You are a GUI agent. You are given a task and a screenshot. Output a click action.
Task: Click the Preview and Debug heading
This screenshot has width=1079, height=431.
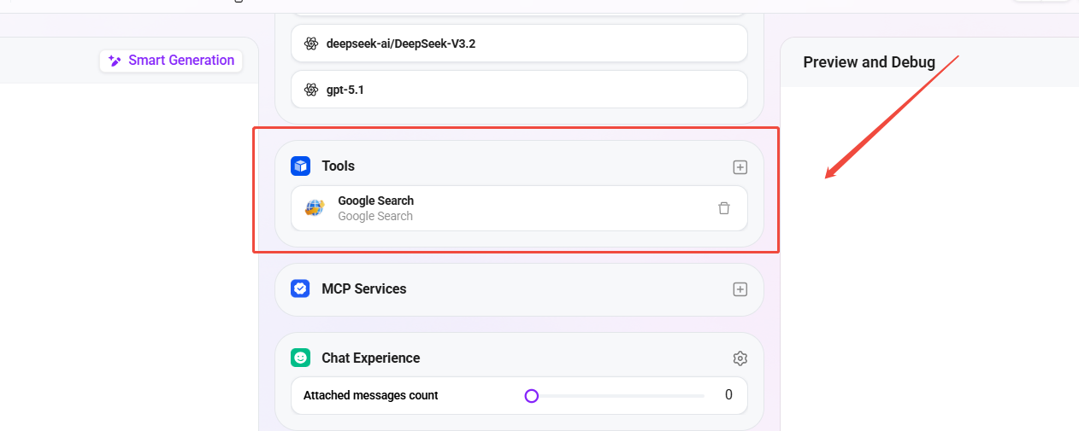point(870,62)
